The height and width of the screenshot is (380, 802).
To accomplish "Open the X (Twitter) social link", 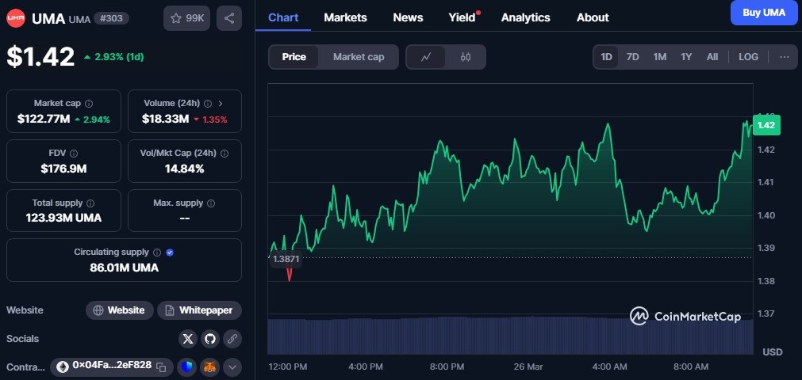I will (x=188, y=339).
